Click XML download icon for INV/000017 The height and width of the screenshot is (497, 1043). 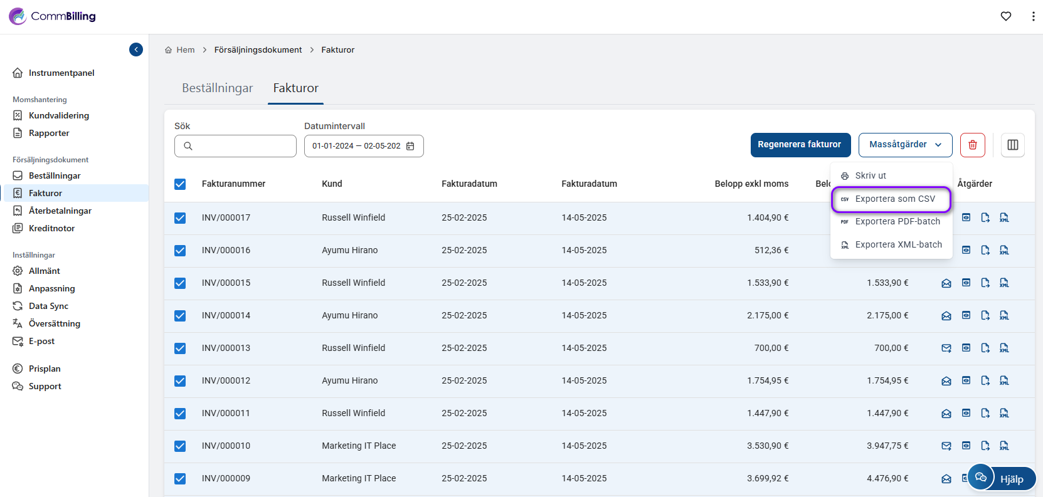click(x=1004, y=217)
